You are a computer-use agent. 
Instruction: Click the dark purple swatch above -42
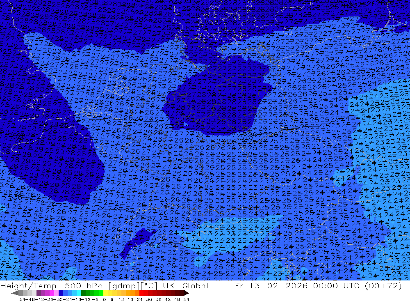tap(39, 293)
